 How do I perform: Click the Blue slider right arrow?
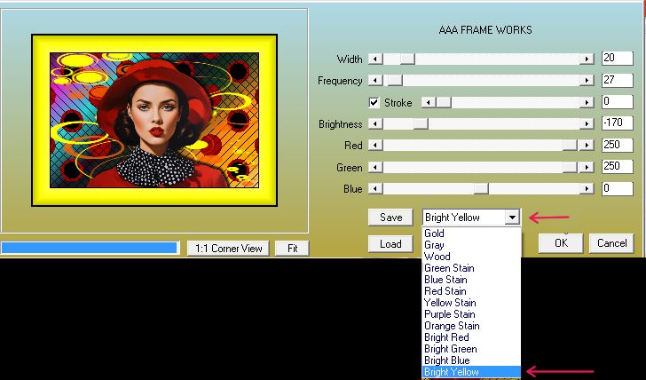tap(587, 189)
